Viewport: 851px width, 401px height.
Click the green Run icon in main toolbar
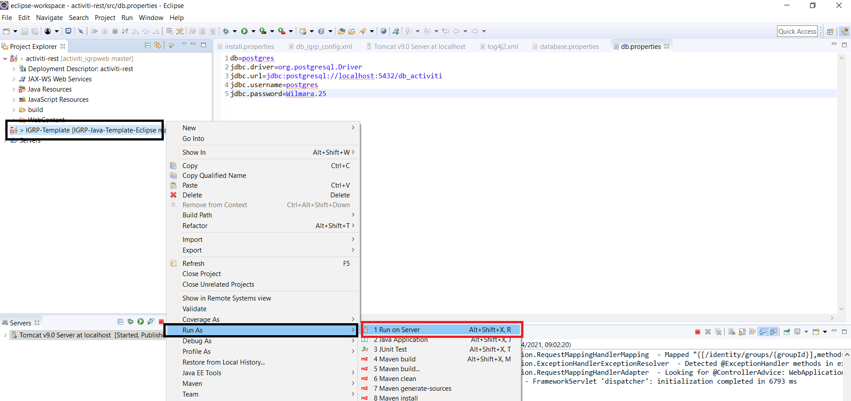244,31
